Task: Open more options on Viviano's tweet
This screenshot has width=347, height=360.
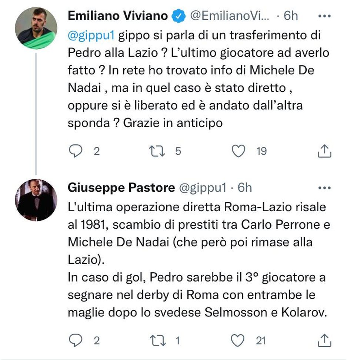Action: pos(324,16)
